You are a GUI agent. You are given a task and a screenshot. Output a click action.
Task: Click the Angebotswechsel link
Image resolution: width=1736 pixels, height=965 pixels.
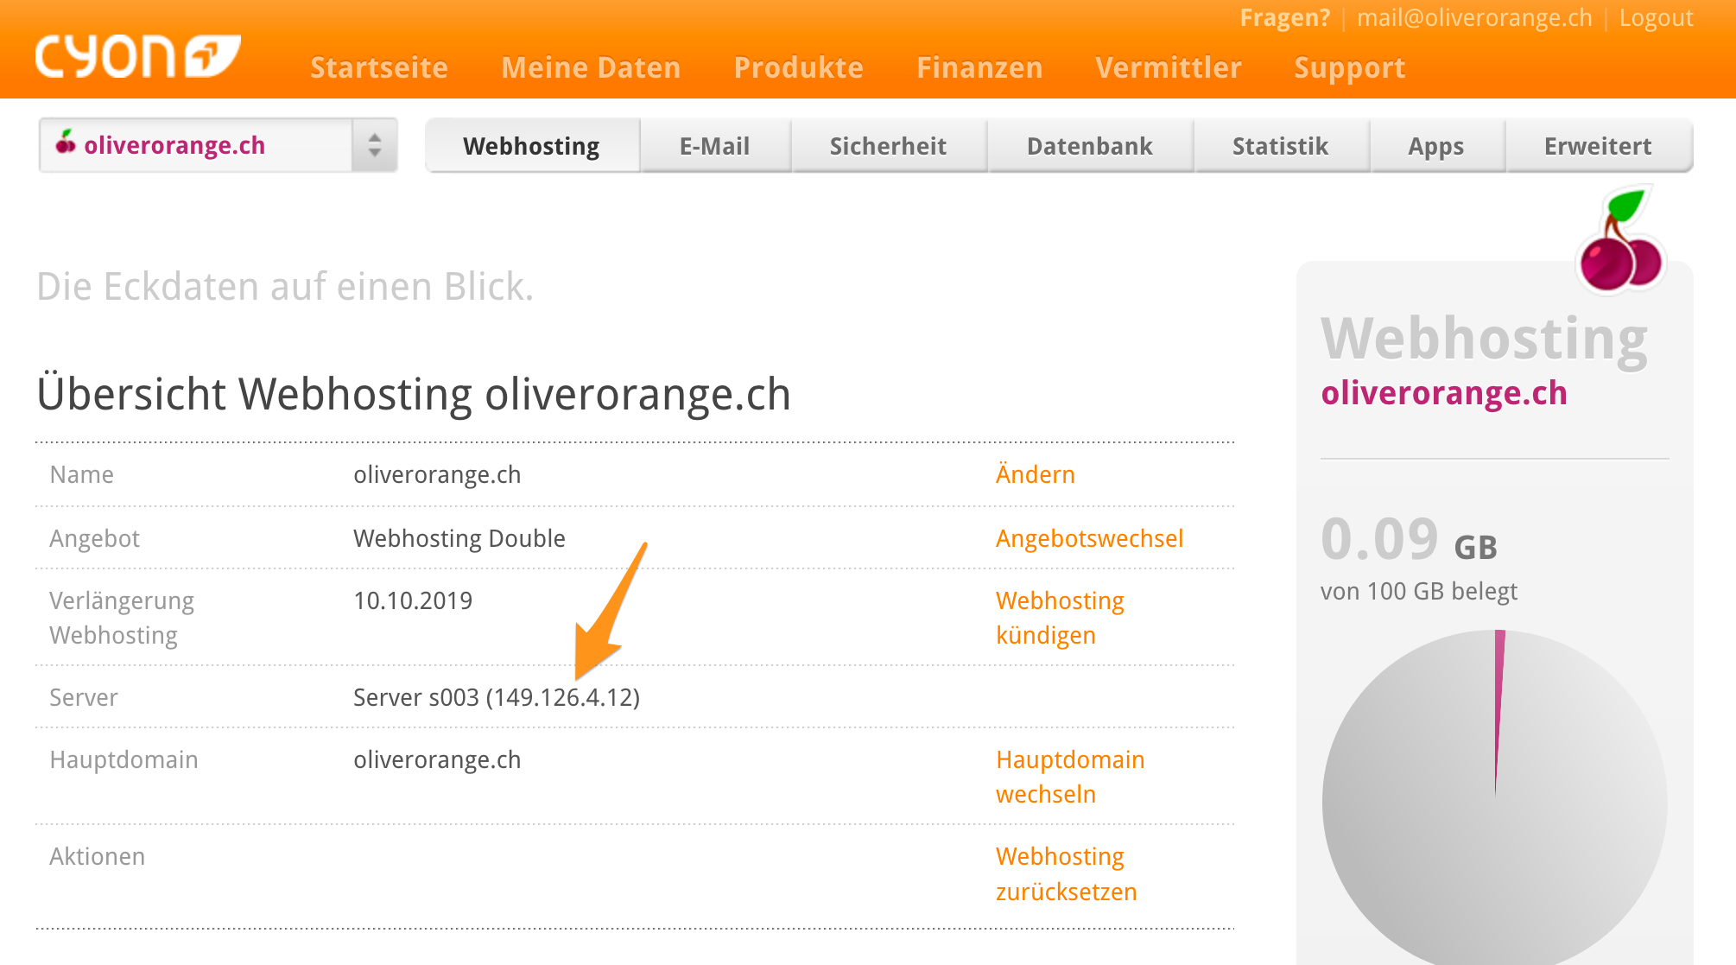tap(1089, 538)
